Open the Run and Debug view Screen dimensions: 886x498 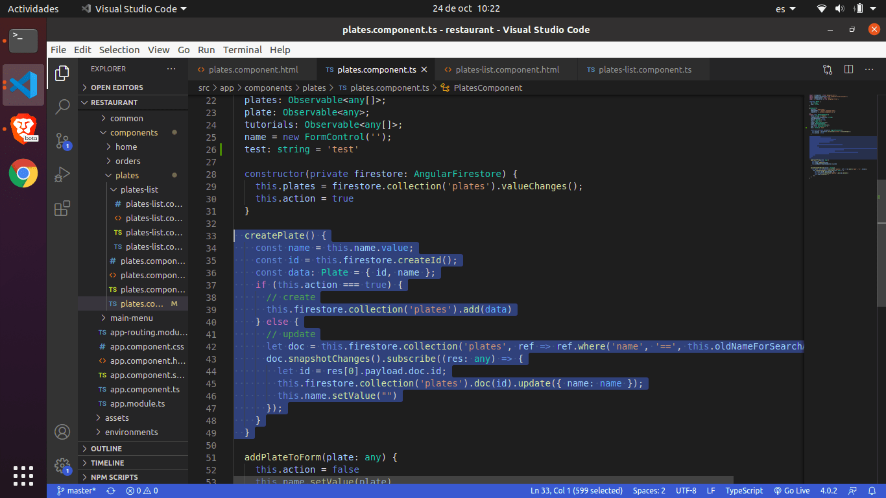[x=62, y=174]
